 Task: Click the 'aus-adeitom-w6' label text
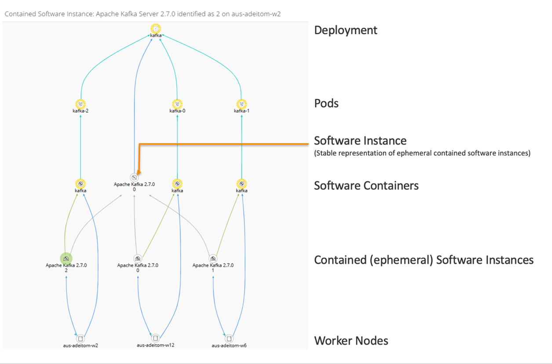pyautogui.click(x=229, y=346)
